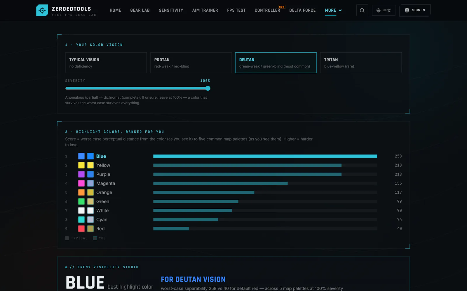The height and width of the screenshot is (291, 467).
Task: Open the Gear Lab page
Action: click(140, 10)
